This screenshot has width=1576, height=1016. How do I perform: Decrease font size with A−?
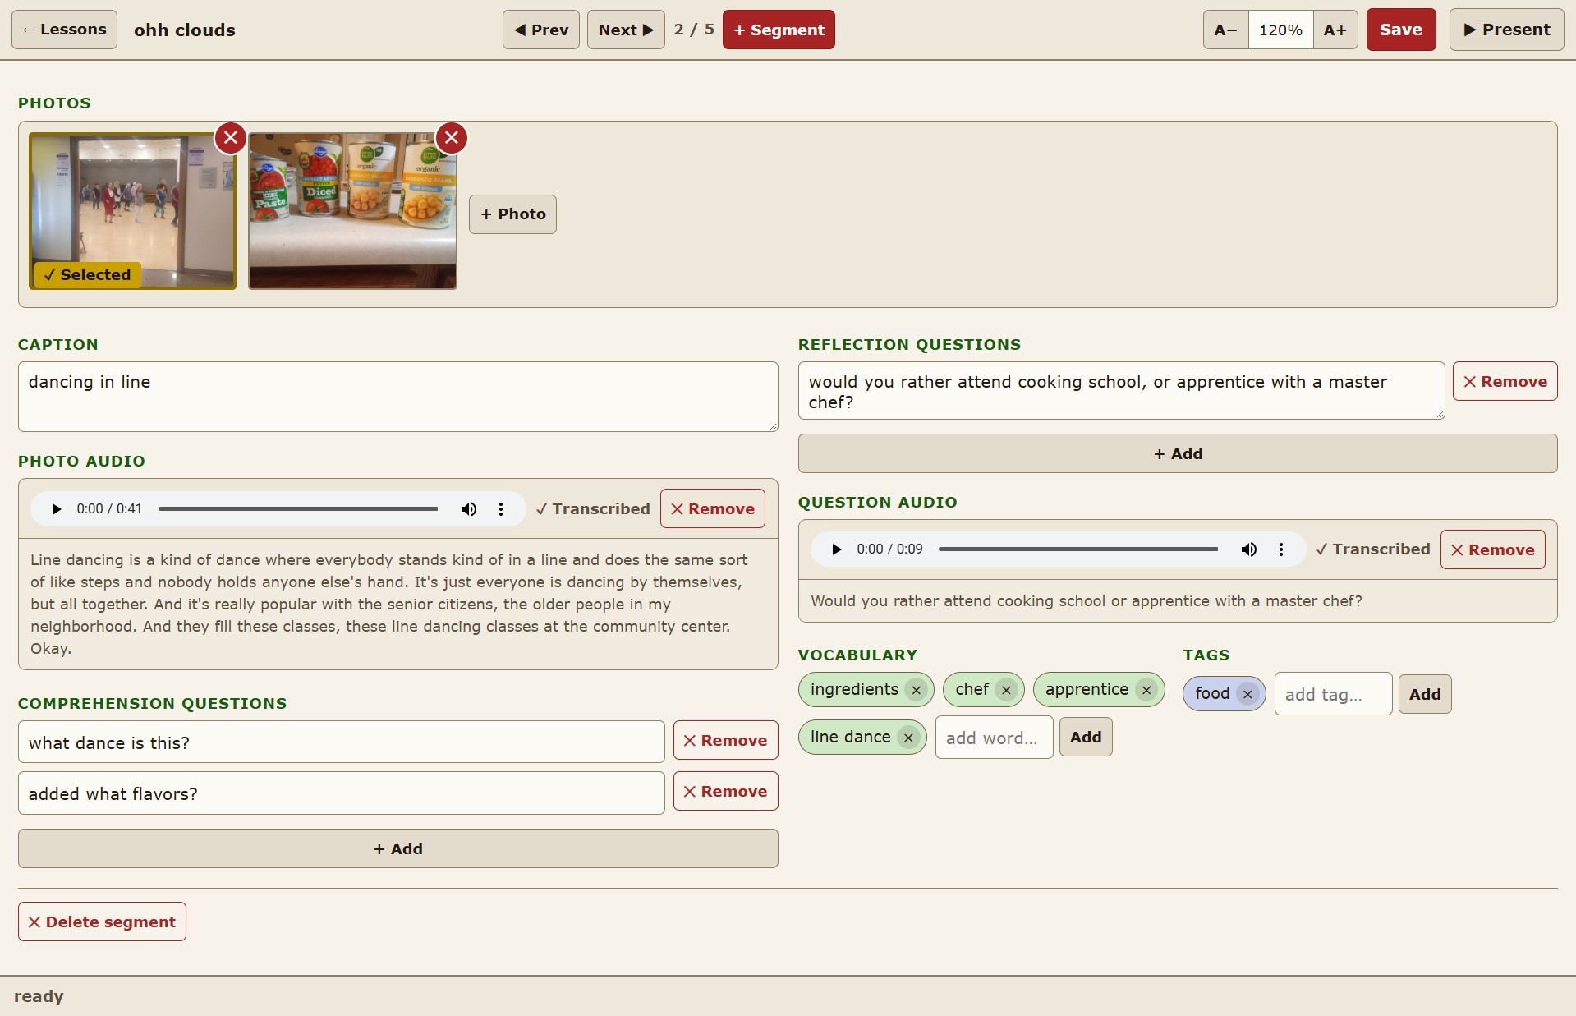1225,30
